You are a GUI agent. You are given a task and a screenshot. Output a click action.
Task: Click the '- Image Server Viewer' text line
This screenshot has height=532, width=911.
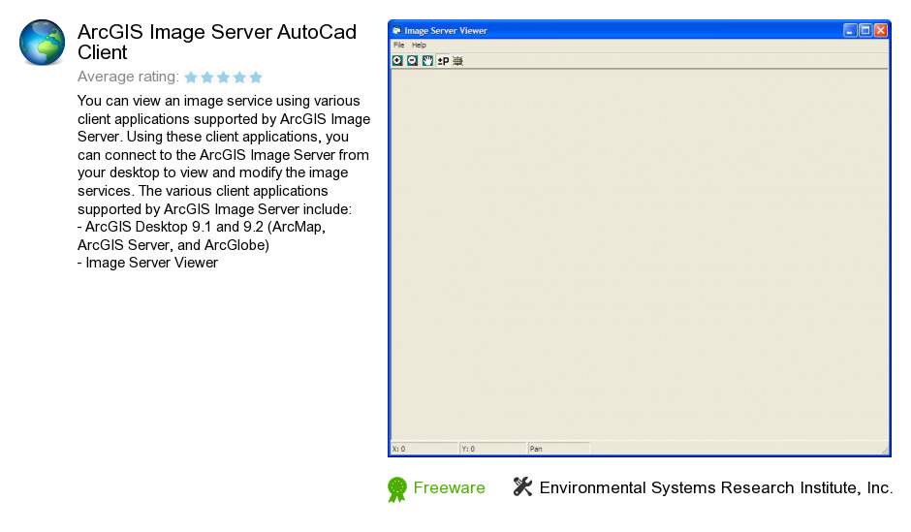(147, 264)
